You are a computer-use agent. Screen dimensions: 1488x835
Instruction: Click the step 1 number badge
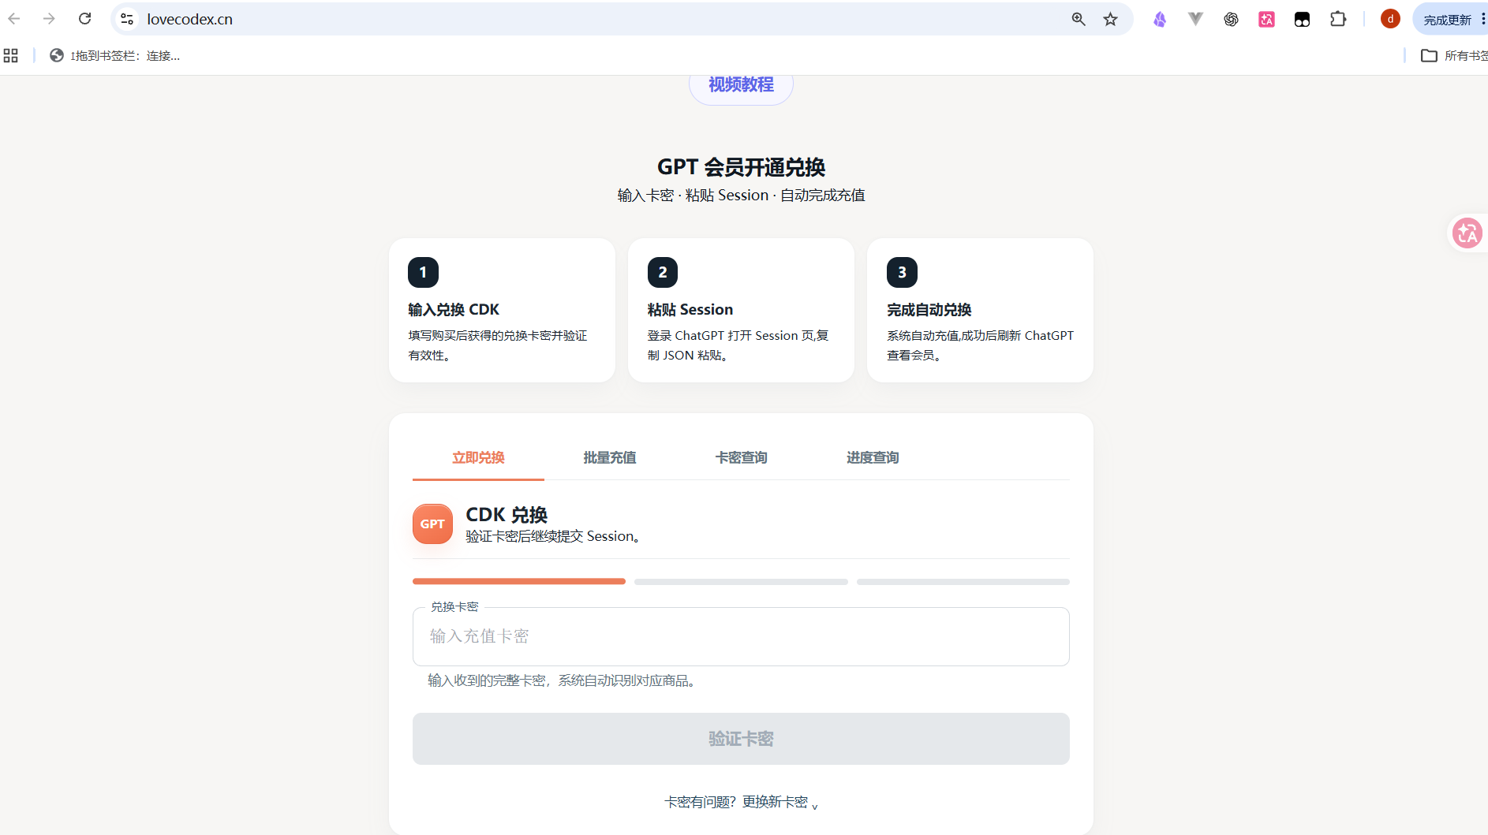(423, 272)
